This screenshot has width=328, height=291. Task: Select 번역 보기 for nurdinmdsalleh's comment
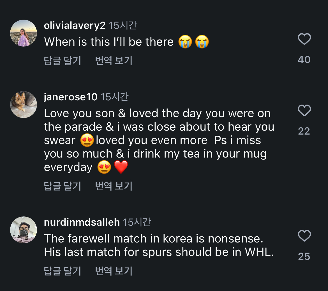(114, 271)
